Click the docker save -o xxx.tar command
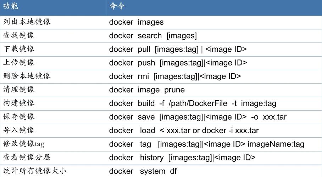Screen dimensions: 322x177 (198, 117)
